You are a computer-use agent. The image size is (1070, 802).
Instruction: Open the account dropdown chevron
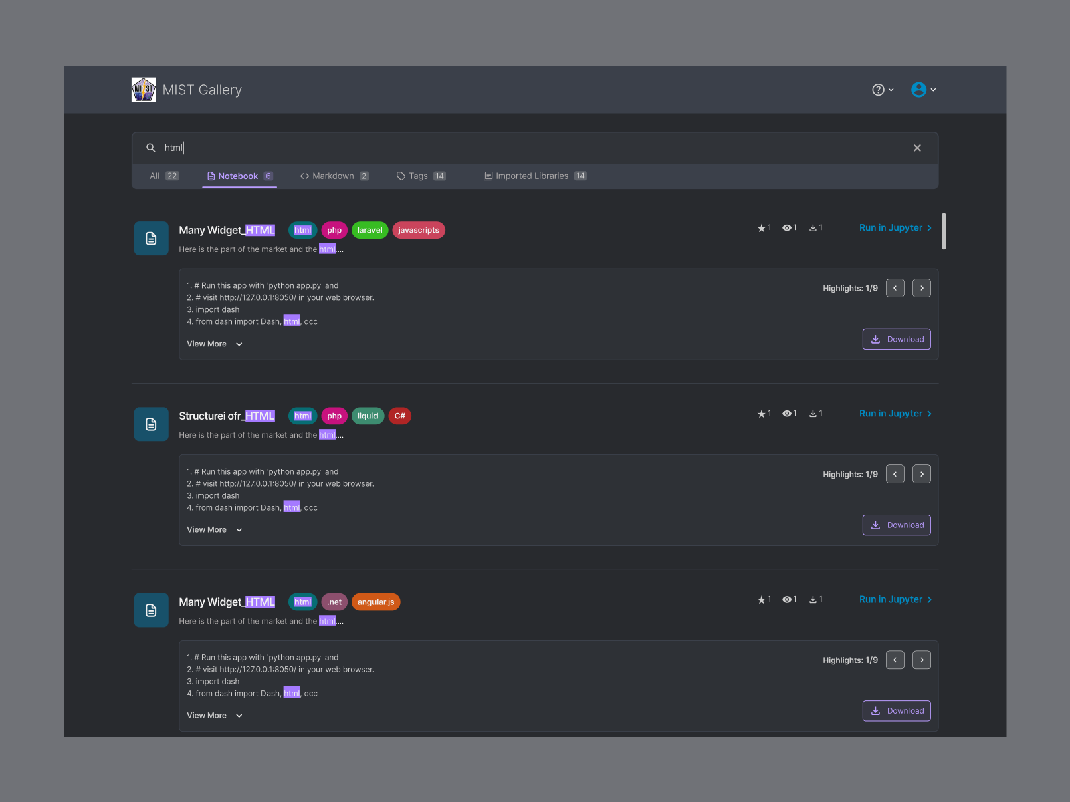point(933,89)
